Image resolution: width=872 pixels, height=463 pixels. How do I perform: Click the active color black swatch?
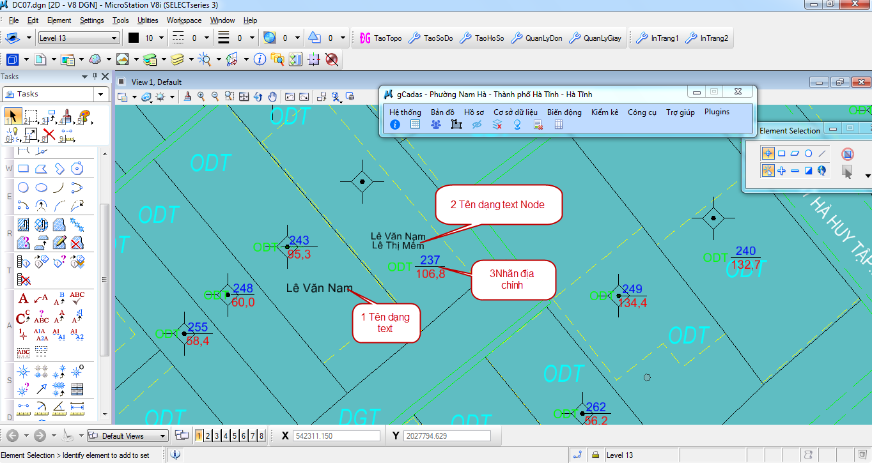(134, 38)
